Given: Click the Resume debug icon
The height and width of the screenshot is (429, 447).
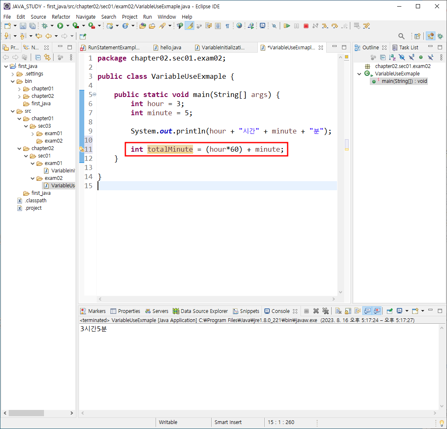Looking at the screenshot, I should pyautogui.click(x=287, y=26).
